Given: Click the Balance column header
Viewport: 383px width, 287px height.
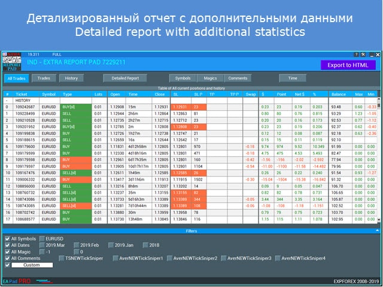Looking at the screenshot, I should point(339,94).
